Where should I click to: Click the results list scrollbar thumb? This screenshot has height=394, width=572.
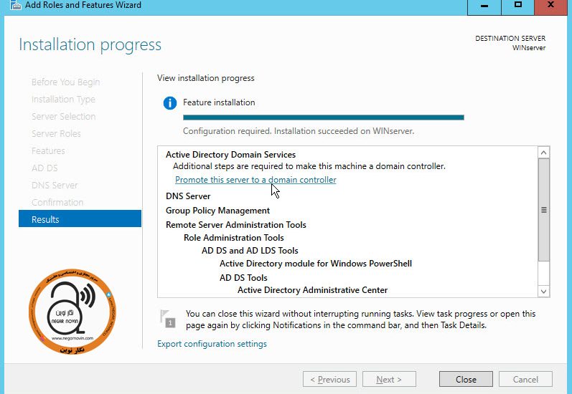(543, 210)
